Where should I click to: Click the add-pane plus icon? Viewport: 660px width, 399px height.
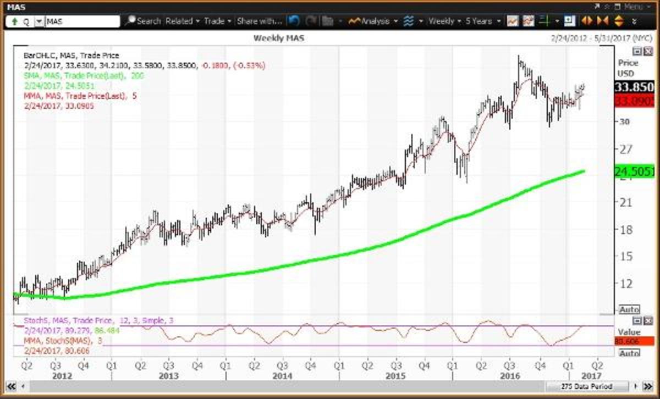click(569, 21)
